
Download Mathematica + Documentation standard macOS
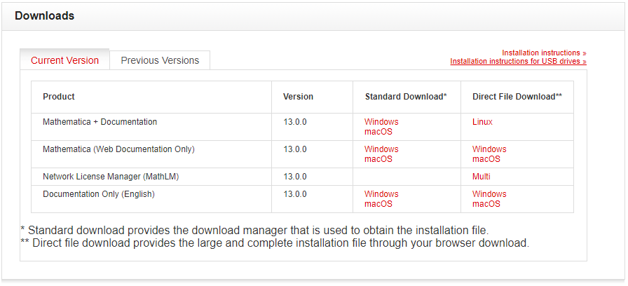[x=378, y=132]
